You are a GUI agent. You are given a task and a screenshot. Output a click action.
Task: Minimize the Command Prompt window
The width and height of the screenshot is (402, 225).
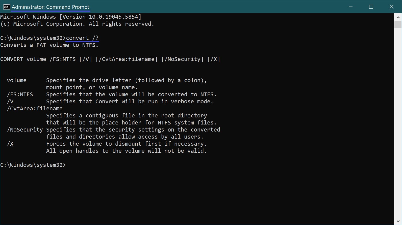point(350,7)
